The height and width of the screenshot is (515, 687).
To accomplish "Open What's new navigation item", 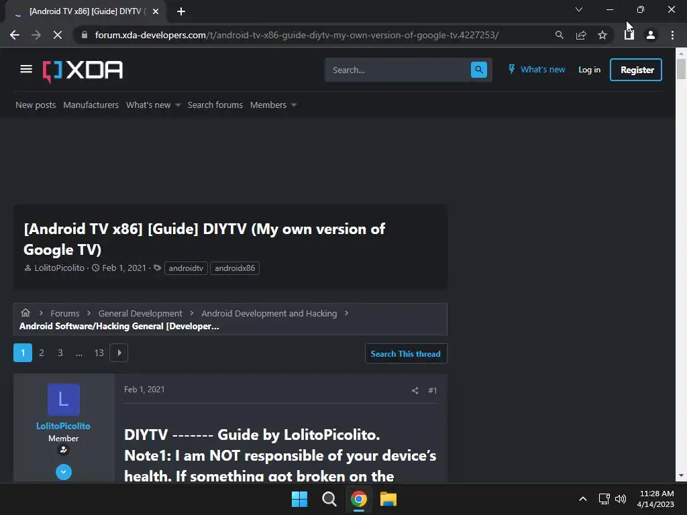I will [x=148, y=105].
